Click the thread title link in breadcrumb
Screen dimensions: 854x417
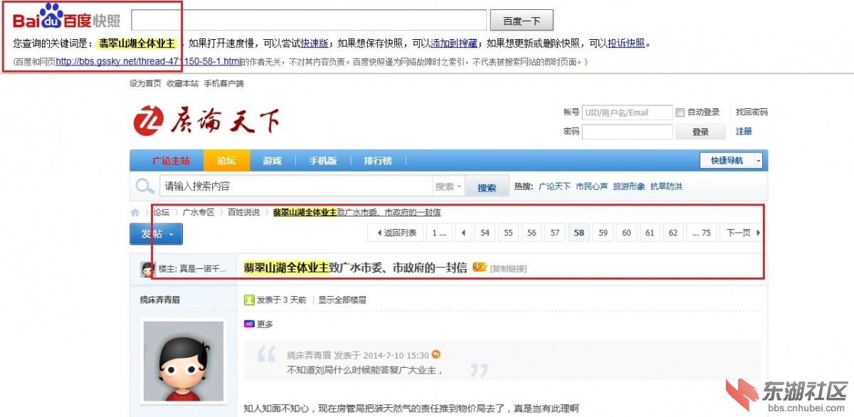357,213
